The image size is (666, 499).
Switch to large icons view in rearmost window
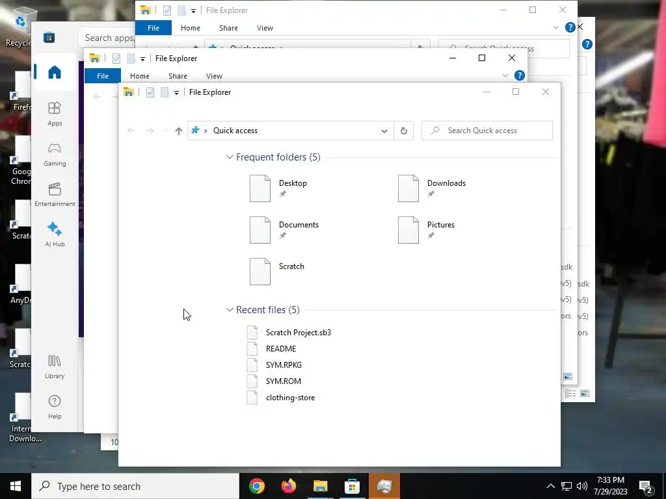pos(585,393)
